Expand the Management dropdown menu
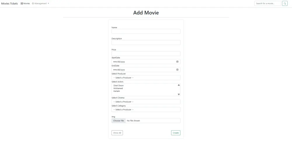Image resolution: width=292 pixels, height=142 pixels. click(40, 4)
